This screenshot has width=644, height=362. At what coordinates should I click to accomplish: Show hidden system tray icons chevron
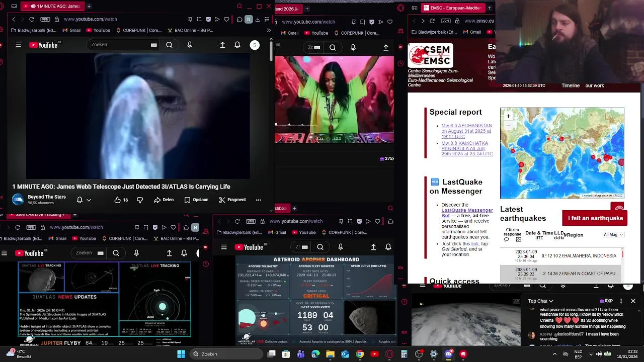tap(554, 354)
